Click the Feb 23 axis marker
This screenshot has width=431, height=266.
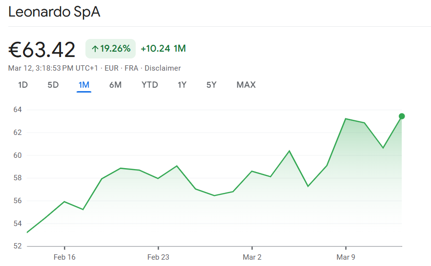tap(158, 257)
